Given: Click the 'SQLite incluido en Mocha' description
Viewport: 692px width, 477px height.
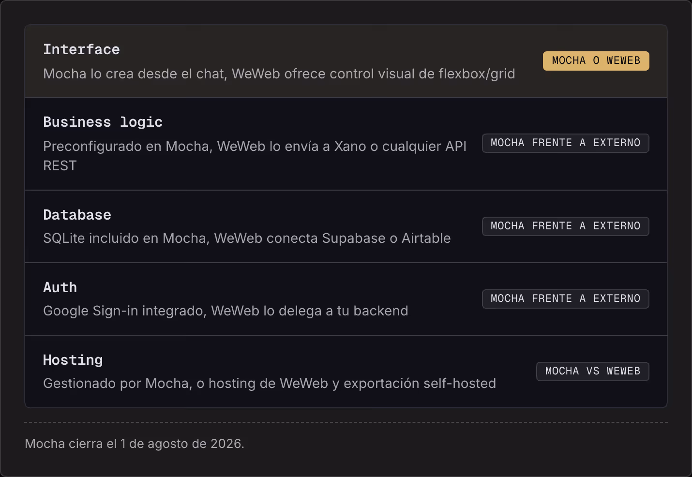Looking at the screenshot, I should pos(247,238).
